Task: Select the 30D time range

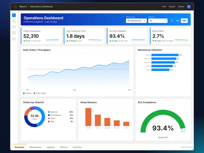Action: (x=177, y=21)
